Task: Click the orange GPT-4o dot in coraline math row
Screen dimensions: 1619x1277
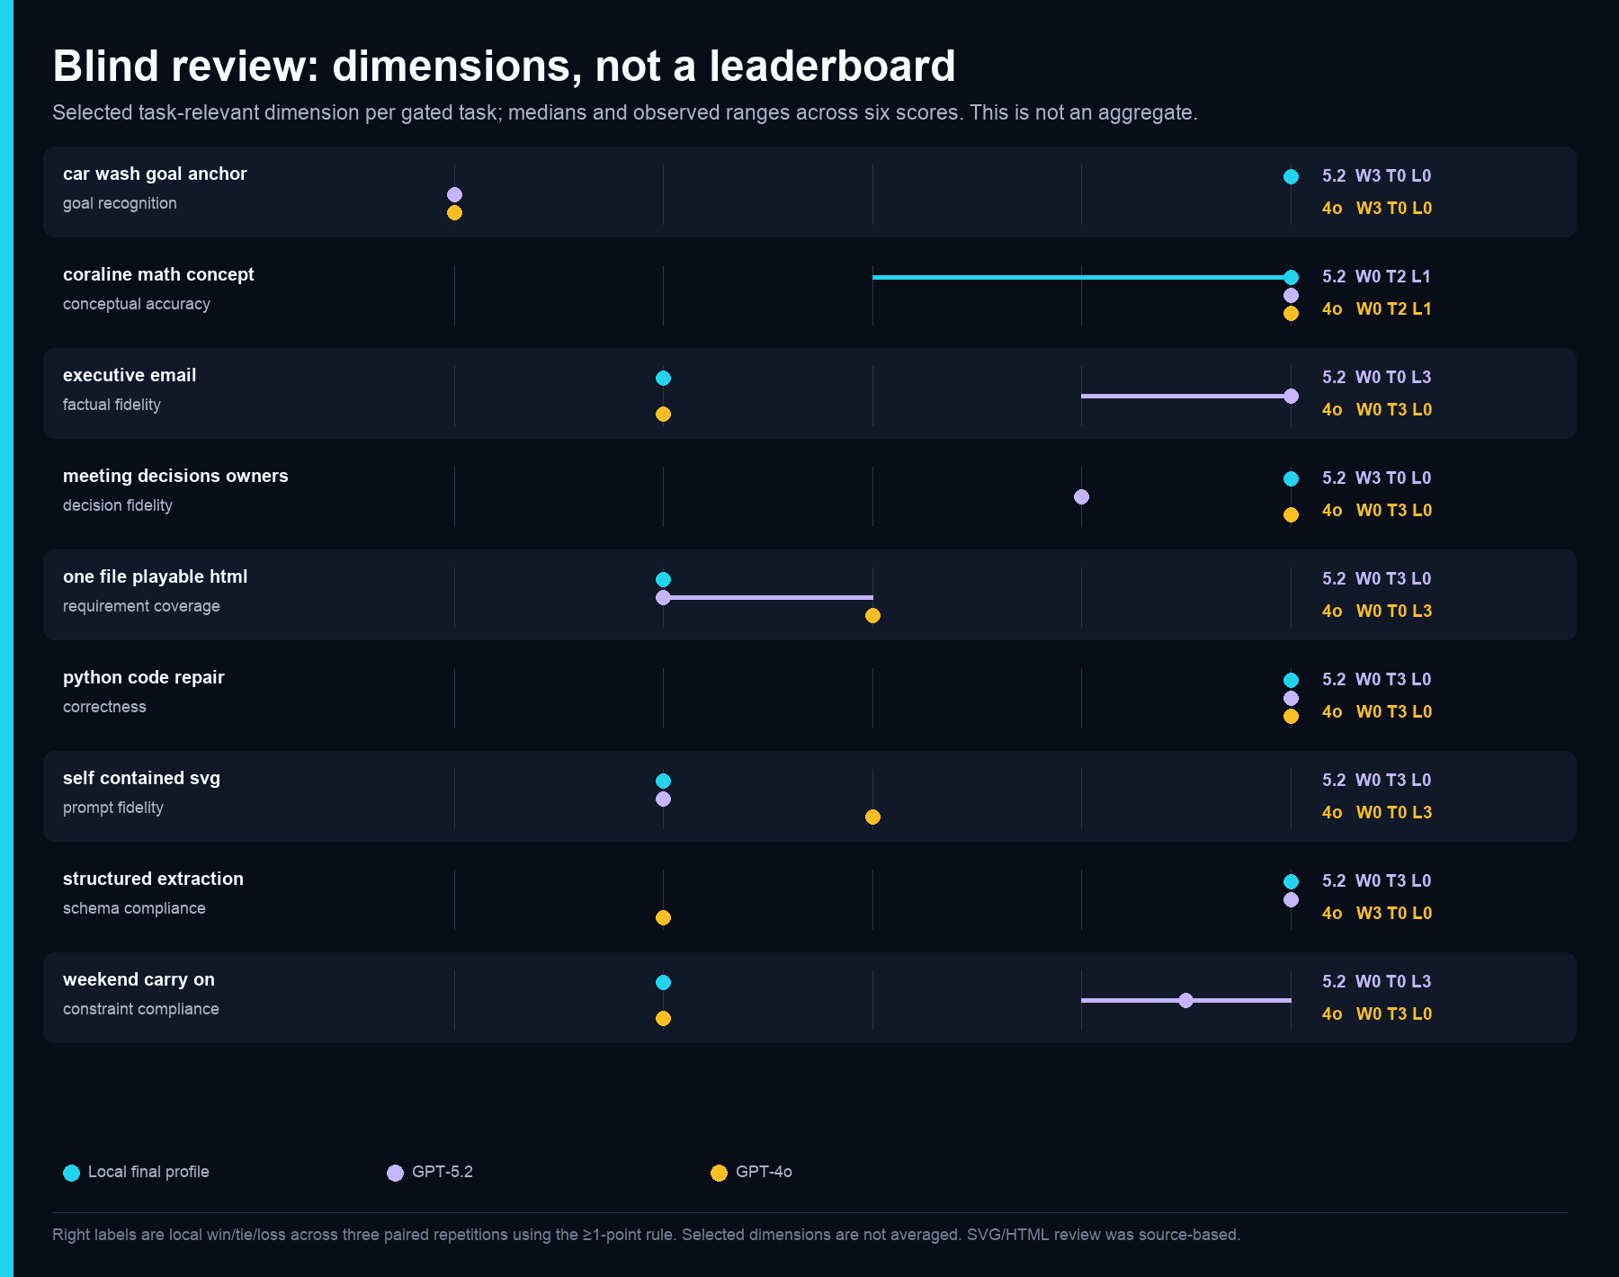Action: click(1291, 313)
